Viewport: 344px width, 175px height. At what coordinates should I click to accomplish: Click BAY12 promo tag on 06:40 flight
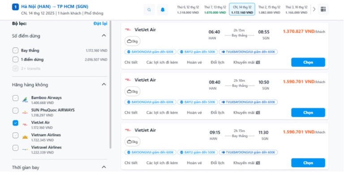click(198, 52)
